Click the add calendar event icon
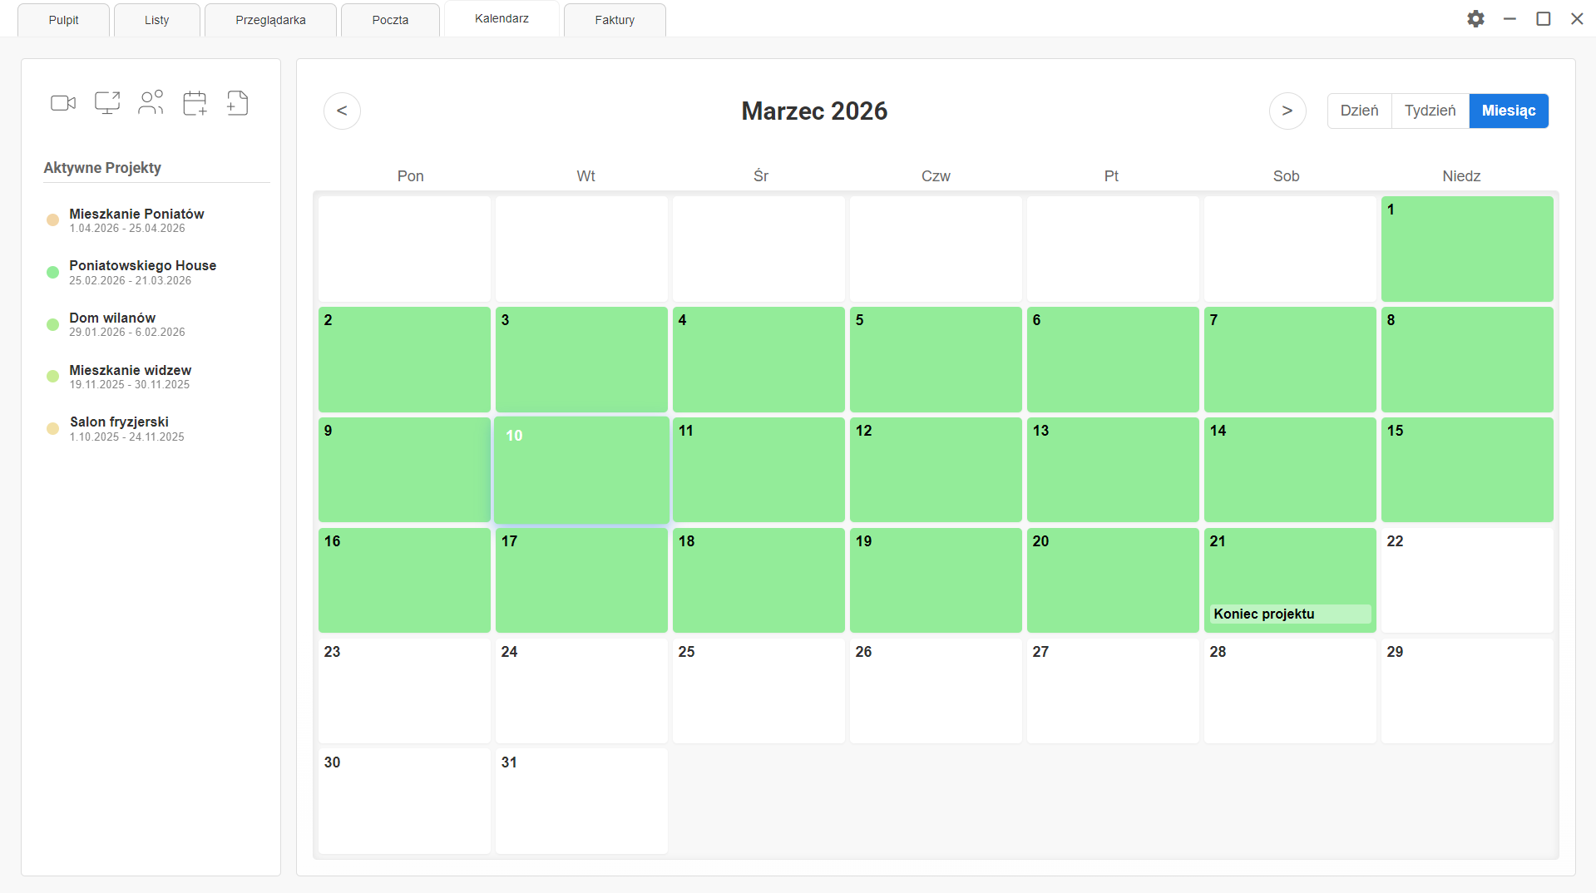The height and width of the screenshot is (893, 1596). coord(195,103)
